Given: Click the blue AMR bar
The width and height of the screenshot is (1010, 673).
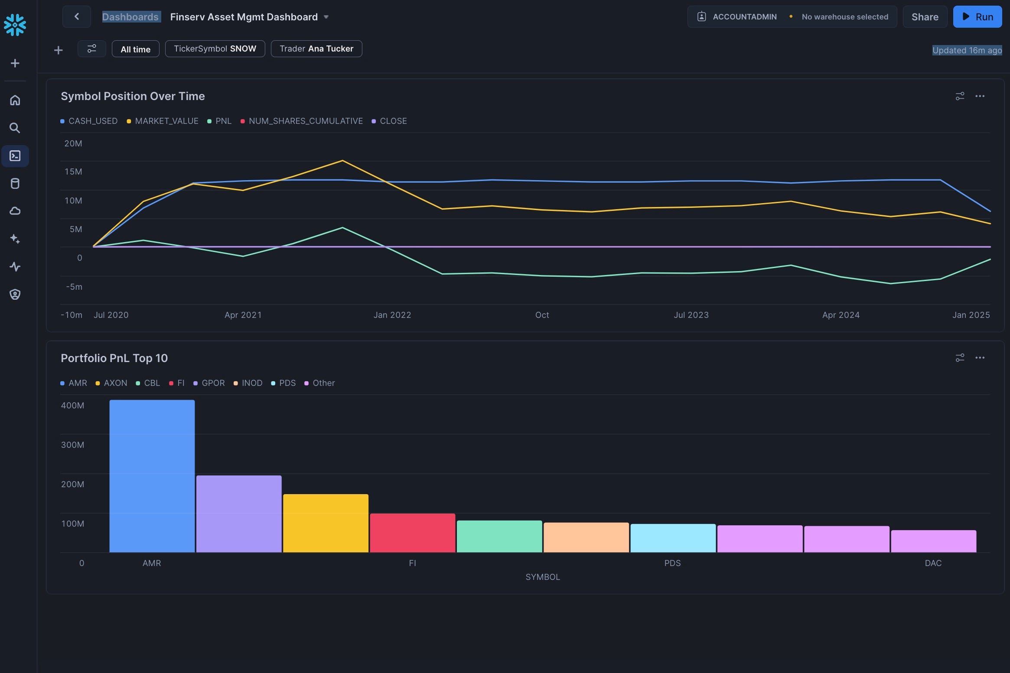Looking at the screenshot, I should pyautogui.click(x=152, y=476).
